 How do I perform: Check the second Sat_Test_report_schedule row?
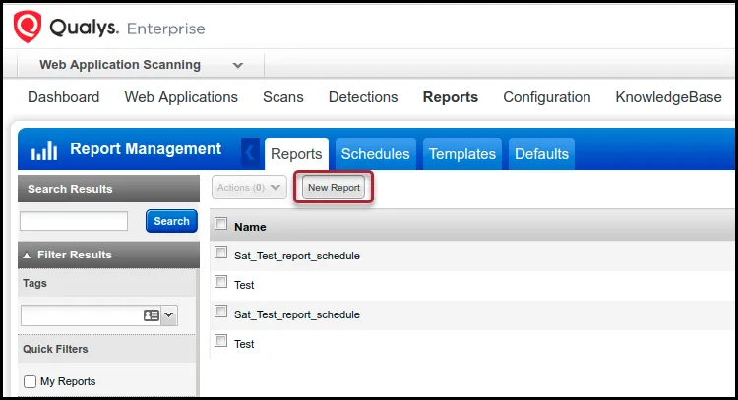[220, 312]
